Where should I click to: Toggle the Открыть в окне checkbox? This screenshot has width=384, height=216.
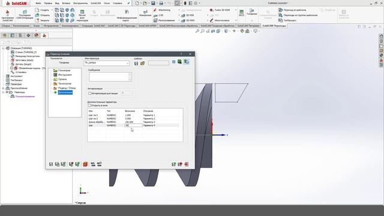(89, 106)
